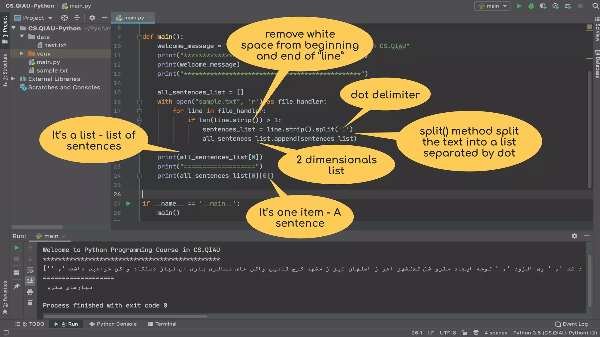Click trash icon to clear run output

click(x=30, y=303)
